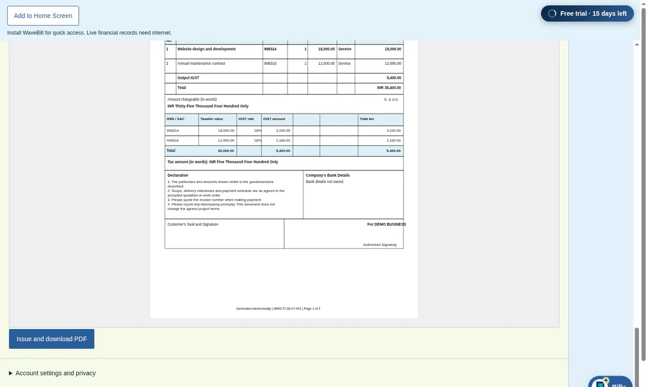Click the 'E. & O.E.' note
647x387 pixels.
click(391, 100)
